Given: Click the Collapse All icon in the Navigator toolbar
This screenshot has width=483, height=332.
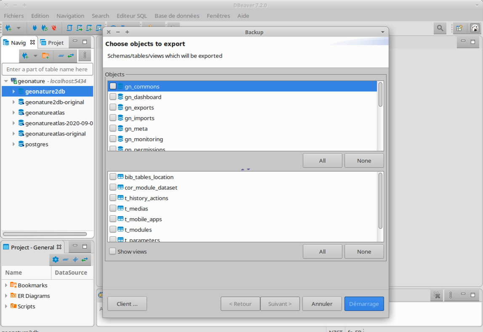Looking at the screenshot, I should 61,56.
